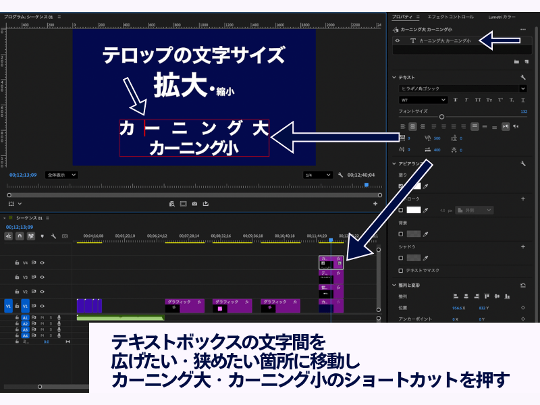540x405 pixels.
Task: Click the white stroke color swatch
Action: pyautogui.click(x=413, y=210)
